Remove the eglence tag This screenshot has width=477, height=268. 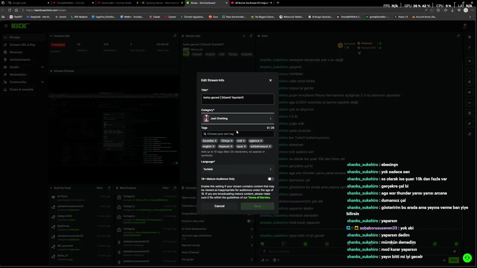261,141
